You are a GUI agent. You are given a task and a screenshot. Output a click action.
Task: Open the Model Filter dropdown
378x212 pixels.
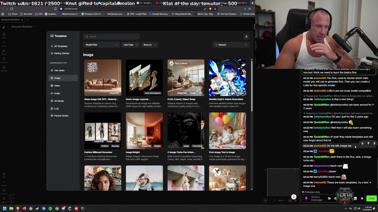tap(101, 45)
